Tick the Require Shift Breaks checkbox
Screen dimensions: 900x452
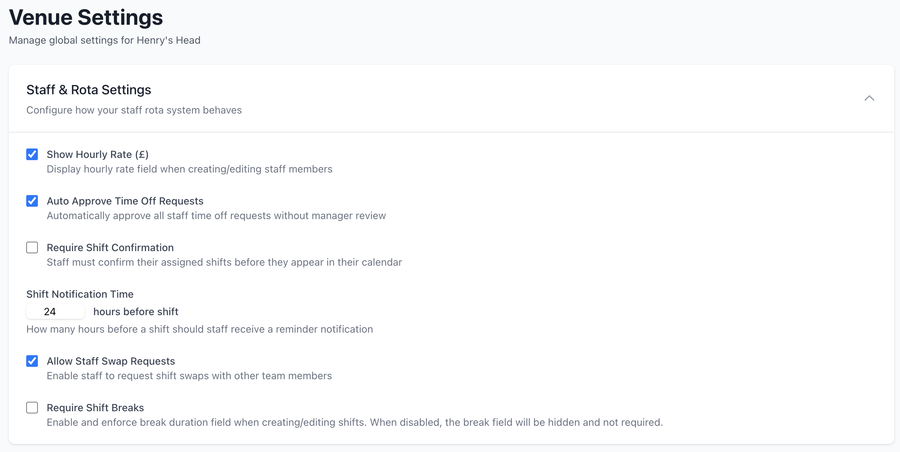click(32, 408)
